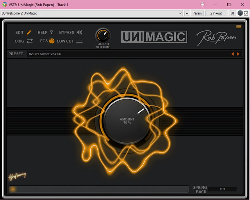This screenshot has width=250, height=200.
Task: Close the UniMagic plugin window
Action: point(243,5)
